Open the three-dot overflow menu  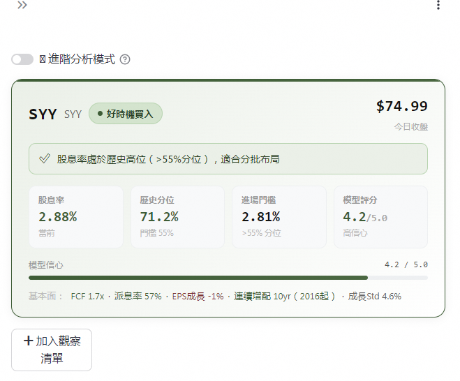click(x=438, y=5)
